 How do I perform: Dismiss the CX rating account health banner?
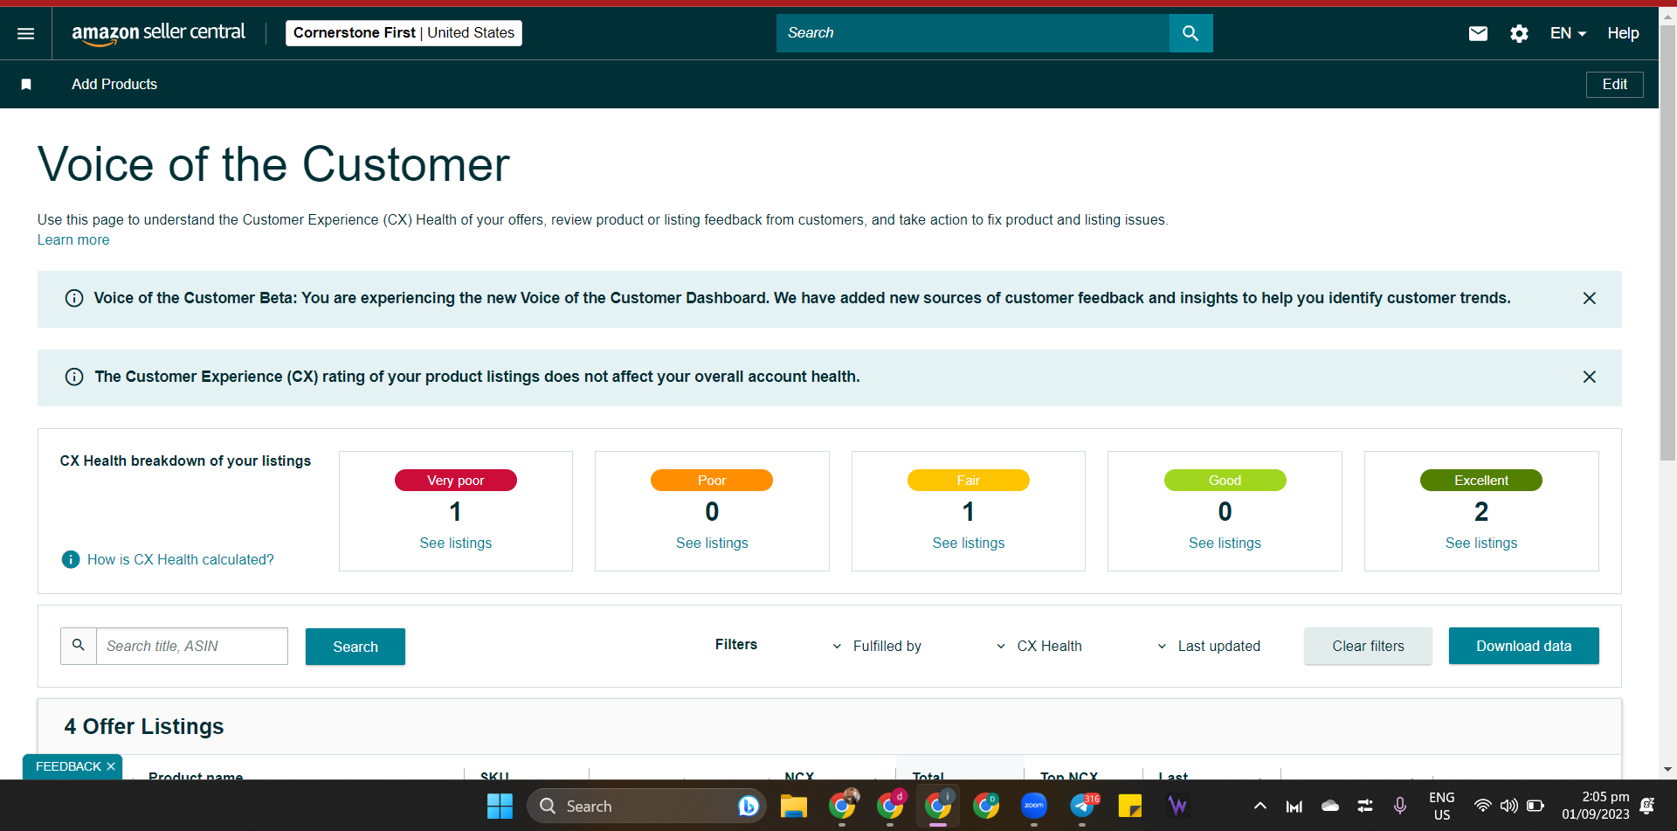[1590, 377]
